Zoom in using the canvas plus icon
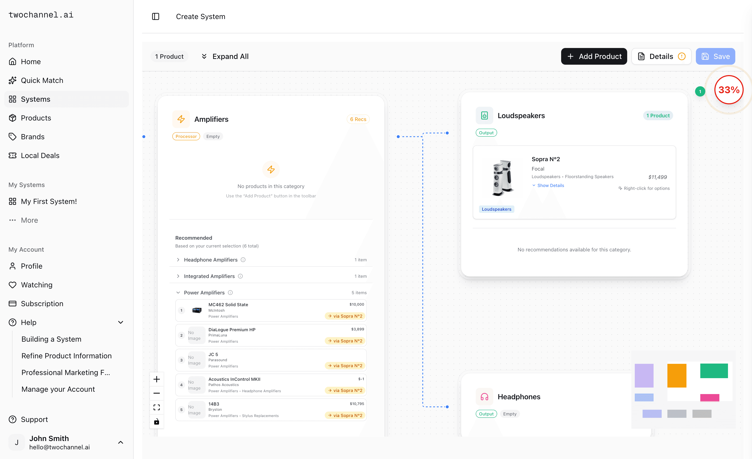 click(157, 379)
